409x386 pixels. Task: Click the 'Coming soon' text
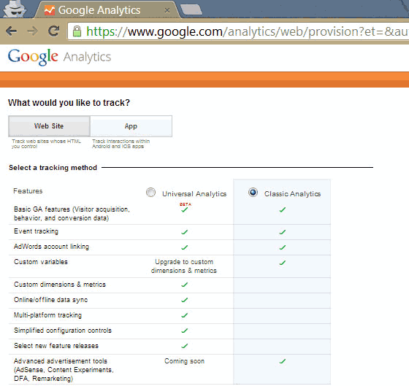184,361
